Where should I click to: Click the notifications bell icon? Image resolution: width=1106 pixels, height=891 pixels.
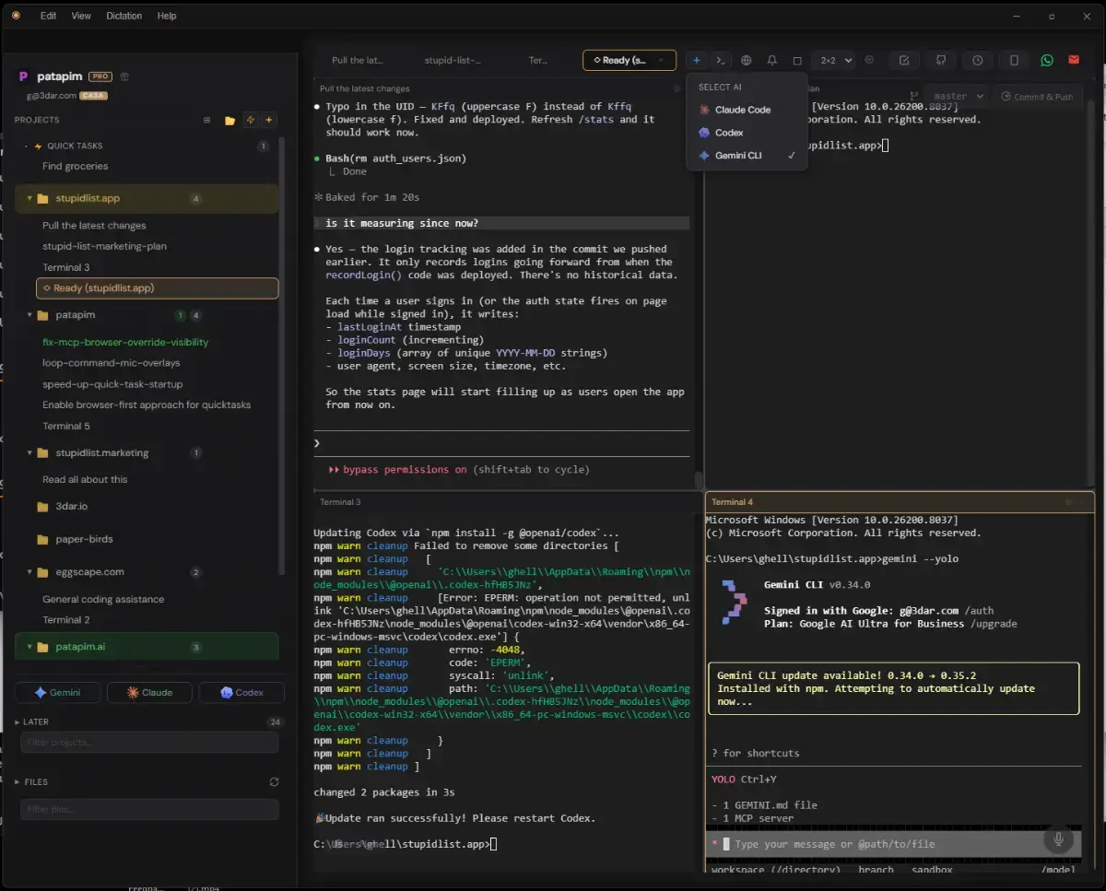tap(772, 61)
